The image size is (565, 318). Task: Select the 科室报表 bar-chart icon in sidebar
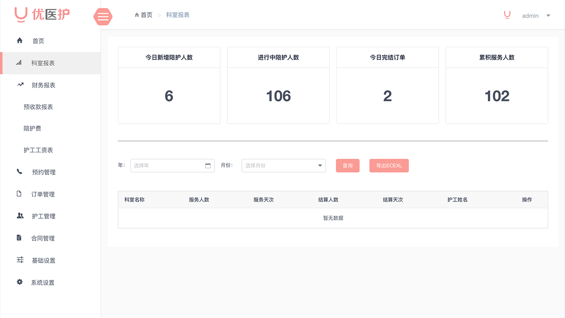tap(18, 63)
